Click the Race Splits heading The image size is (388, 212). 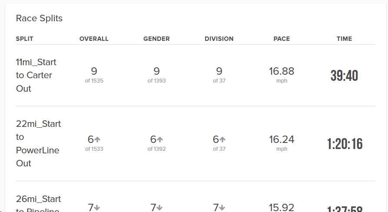point(39,18)
